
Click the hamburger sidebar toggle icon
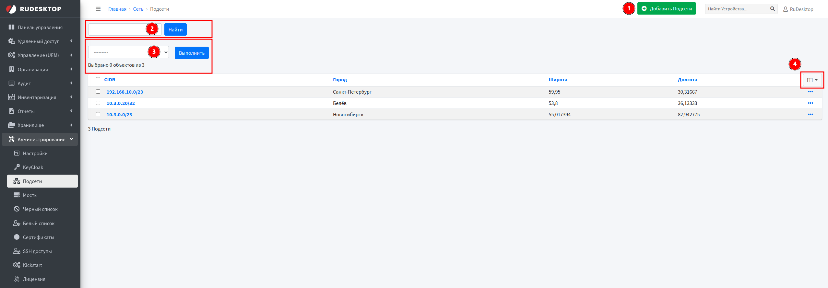tap(98, 9)
